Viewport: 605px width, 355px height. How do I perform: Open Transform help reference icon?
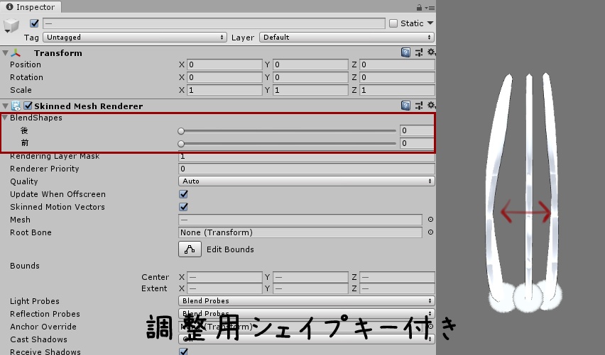tap(405, 52)
